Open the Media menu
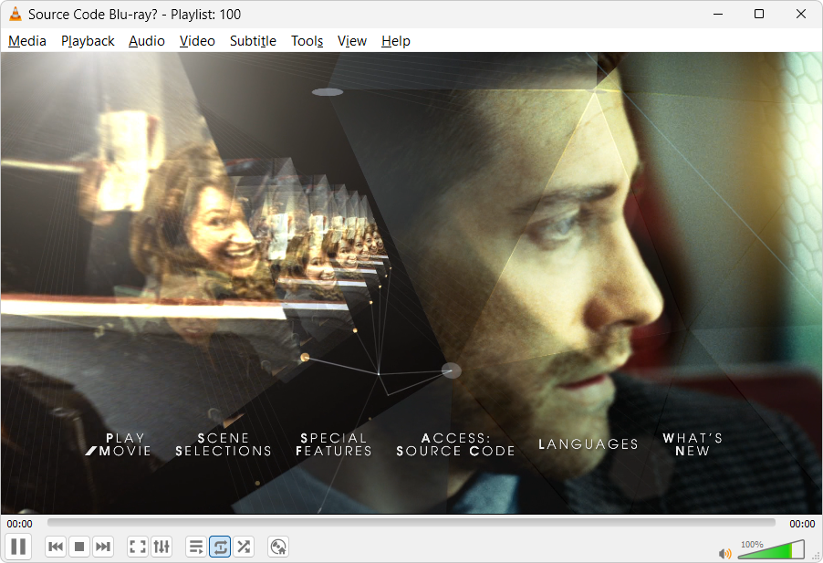 (27, 41)
